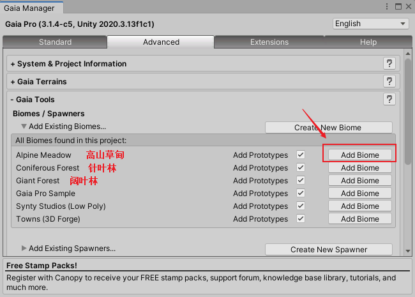Close the Gaia Manager window
Image resolution: width=415 pixels, height=297 pixels.
pos(409,6)
